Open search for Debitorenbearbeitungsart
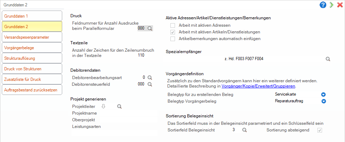This screenshot has width=345, height=142. point(150,77)
